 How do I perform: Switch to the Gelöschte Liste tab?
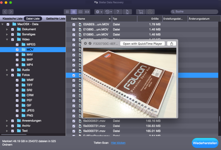tap(56, 19)
